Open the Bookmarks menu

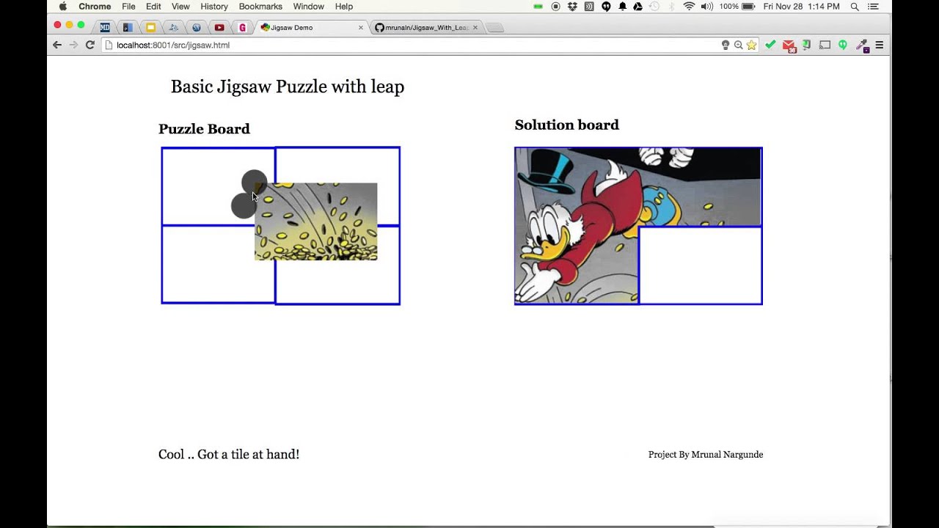260,7
